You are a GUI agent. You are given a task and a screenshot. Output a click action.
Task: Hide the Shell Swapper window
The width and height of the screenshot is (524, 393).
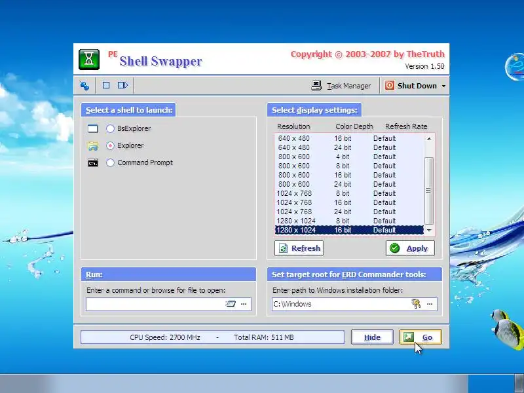coord(372,337)
